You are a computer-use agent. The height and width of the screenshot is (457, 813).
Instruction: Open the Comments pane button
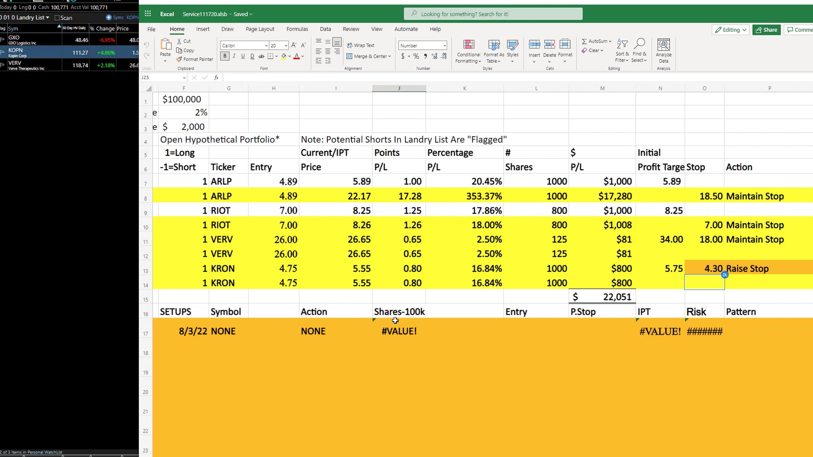(x=799, y=30)
